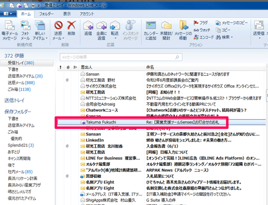Send an instant message

click(x=130, y=30)
